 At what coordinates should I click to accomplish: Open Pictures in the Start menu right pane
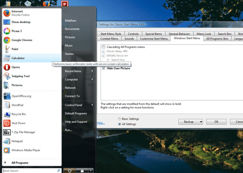[70, 37]
